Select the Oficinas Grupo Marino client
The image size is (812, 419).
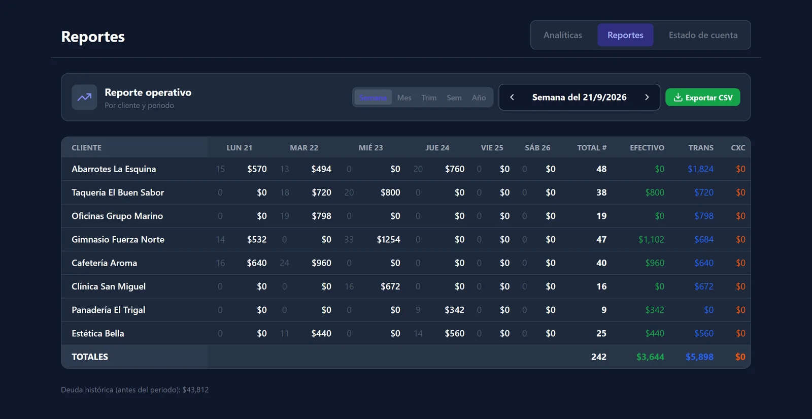[117, 216]
